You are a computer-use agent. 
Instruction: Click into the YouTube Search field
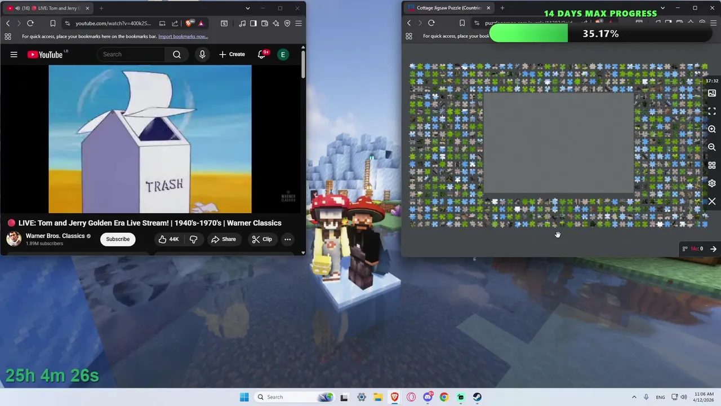[x=132, y=55]
